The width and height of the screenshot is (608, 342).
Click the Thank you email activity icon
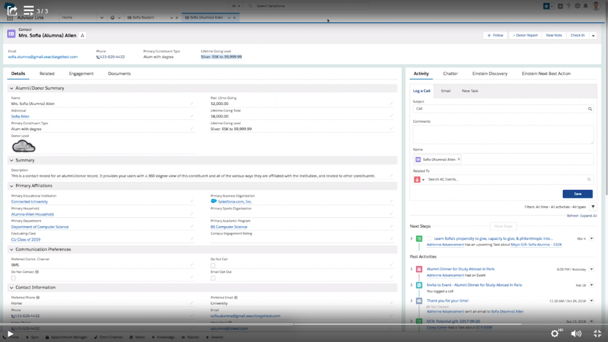click(419, 301)
